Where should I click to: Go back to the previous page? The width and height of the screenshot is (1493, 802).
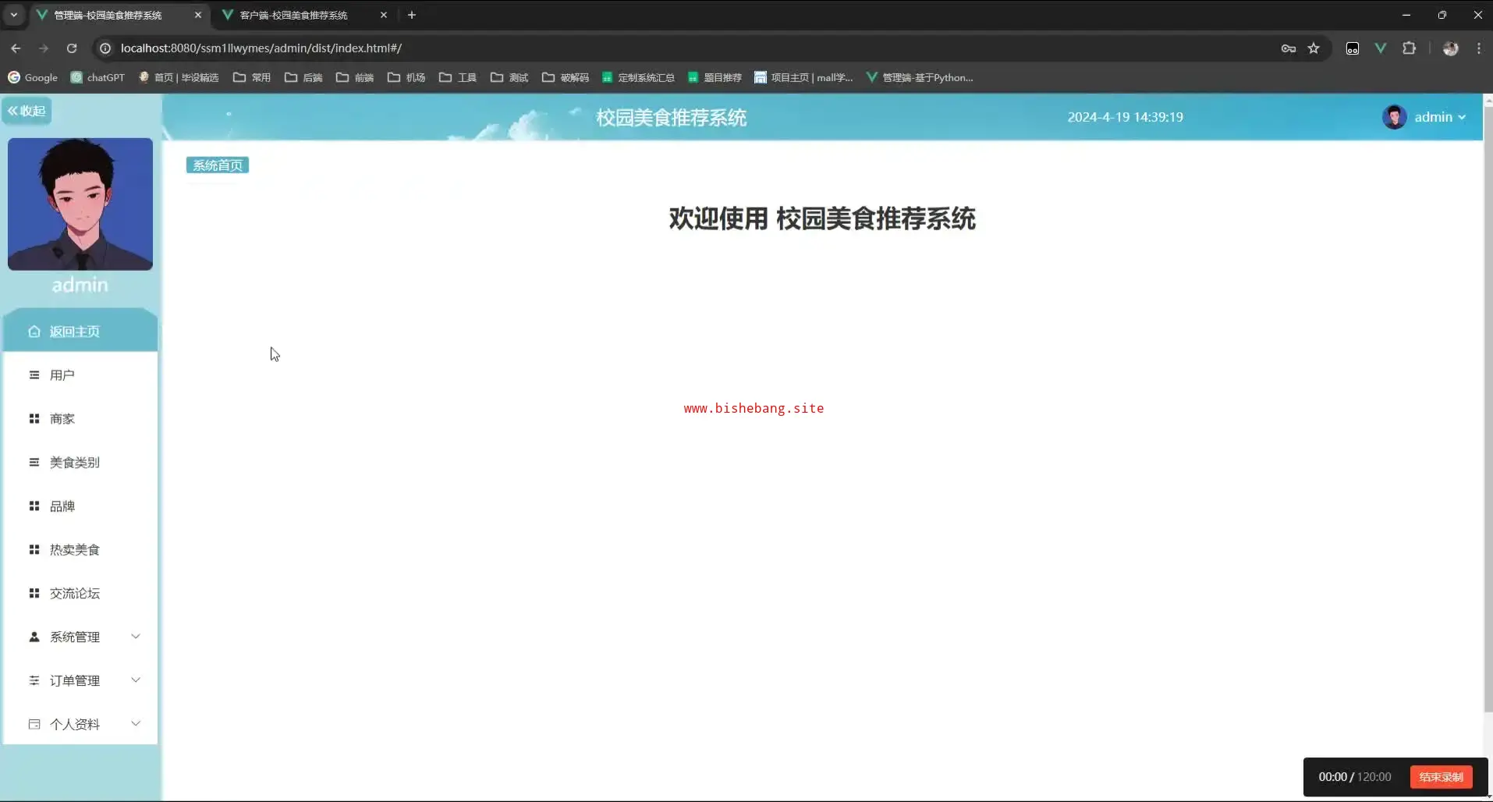[x=16, y=48]
